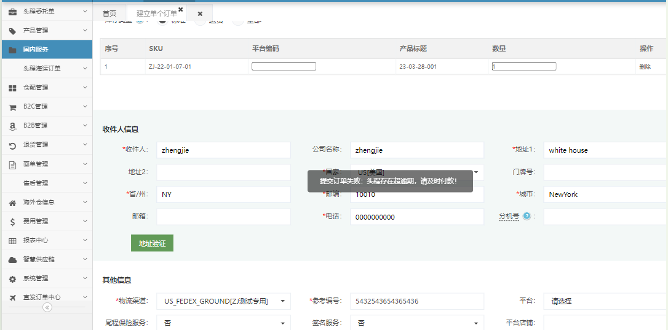The image size is (668, 330).
Task: Click the 数量 input field in the table
Action: point(524,66)
